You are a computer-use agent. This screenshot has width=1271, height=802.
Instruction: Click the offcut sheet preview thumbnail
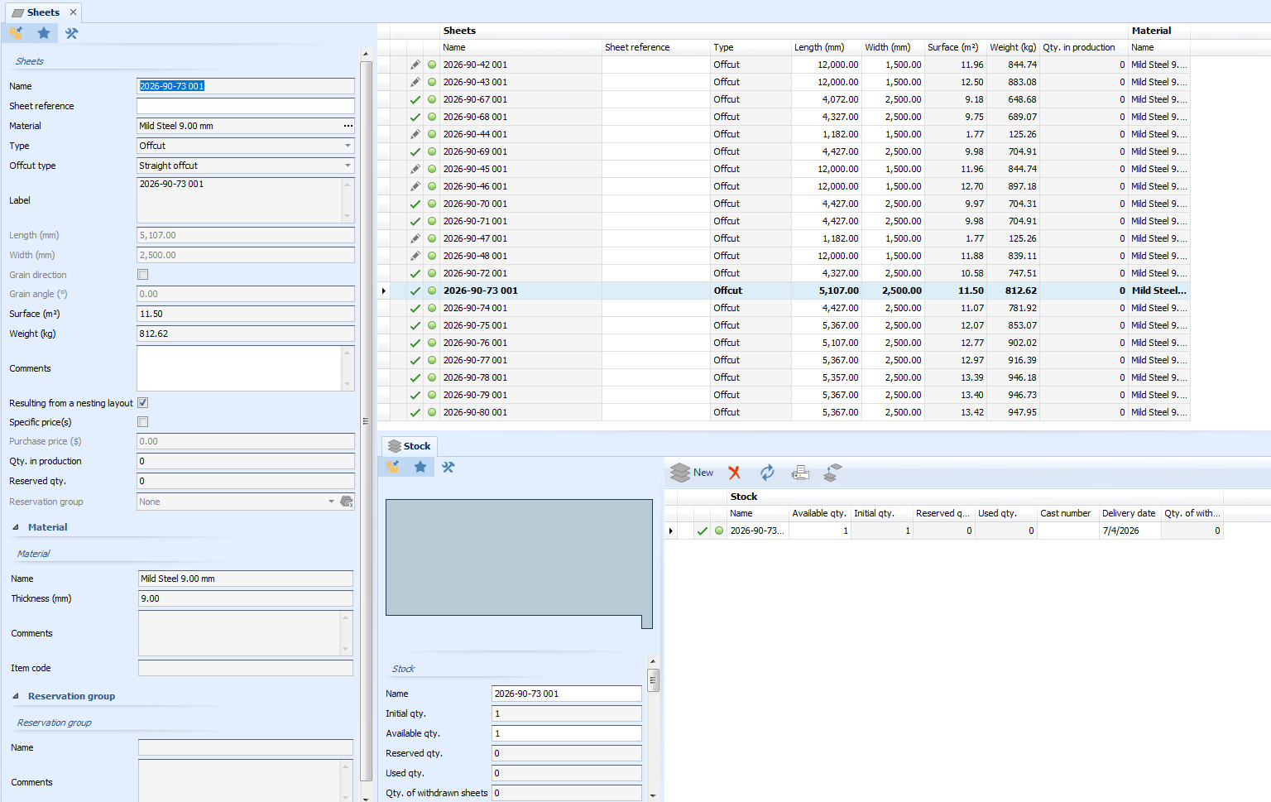519,563
